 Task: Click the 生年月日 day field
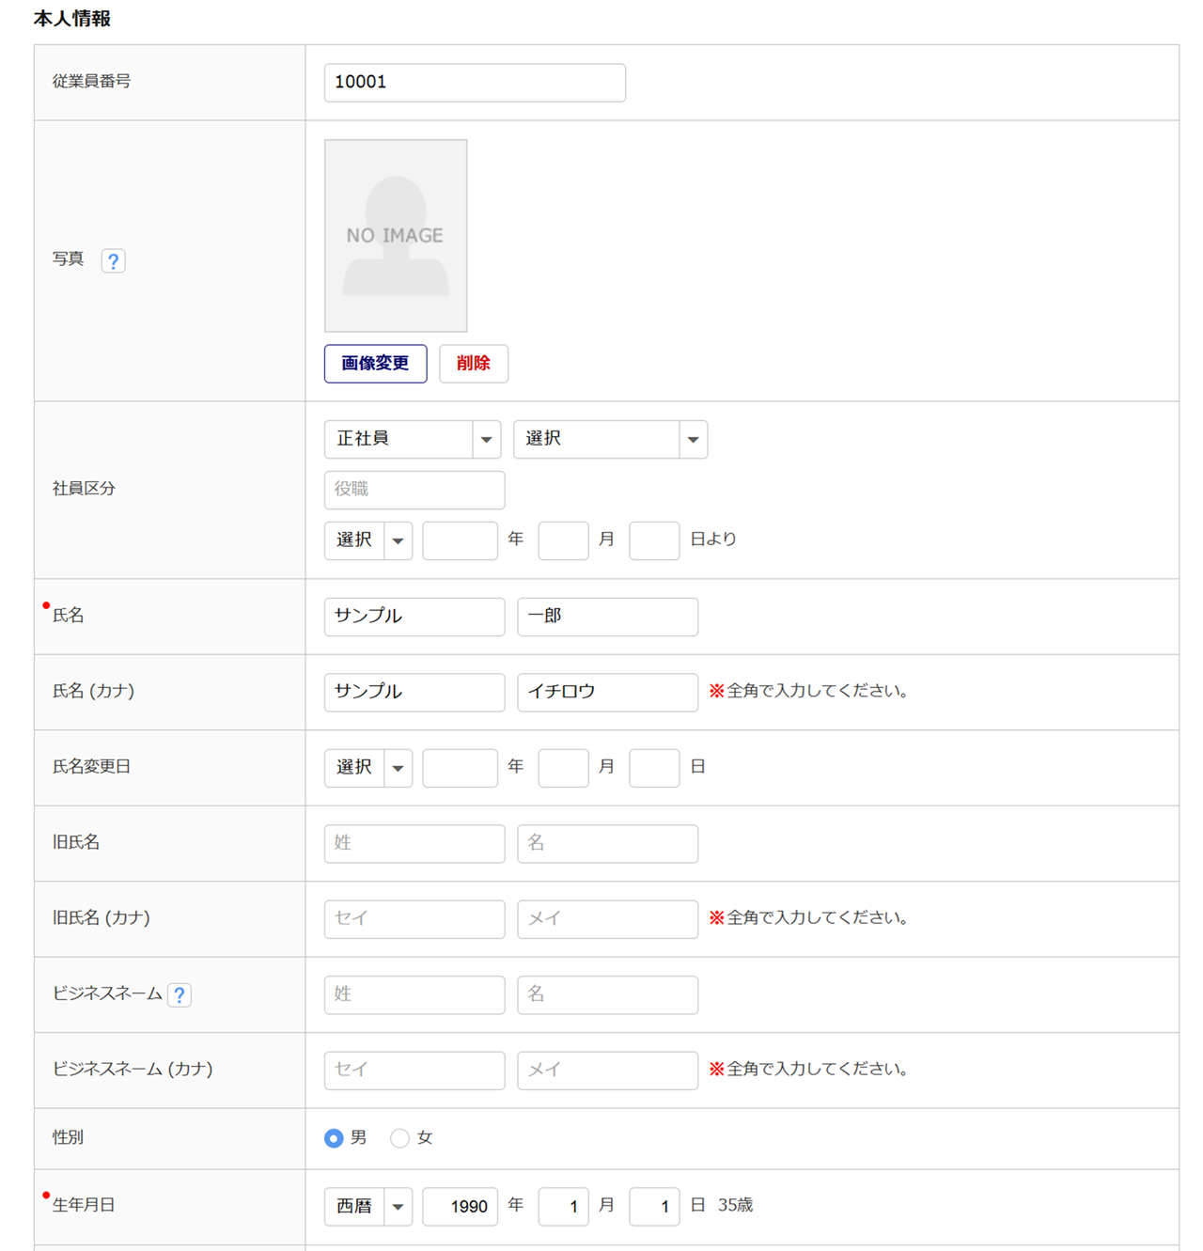654,1207
